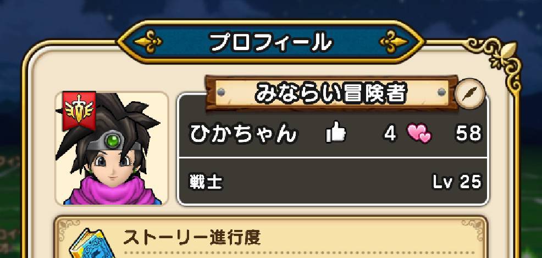This screenshot has height=258, width=542.
Task: Tap the pink double hearts icon
Action: pos(419,133)
